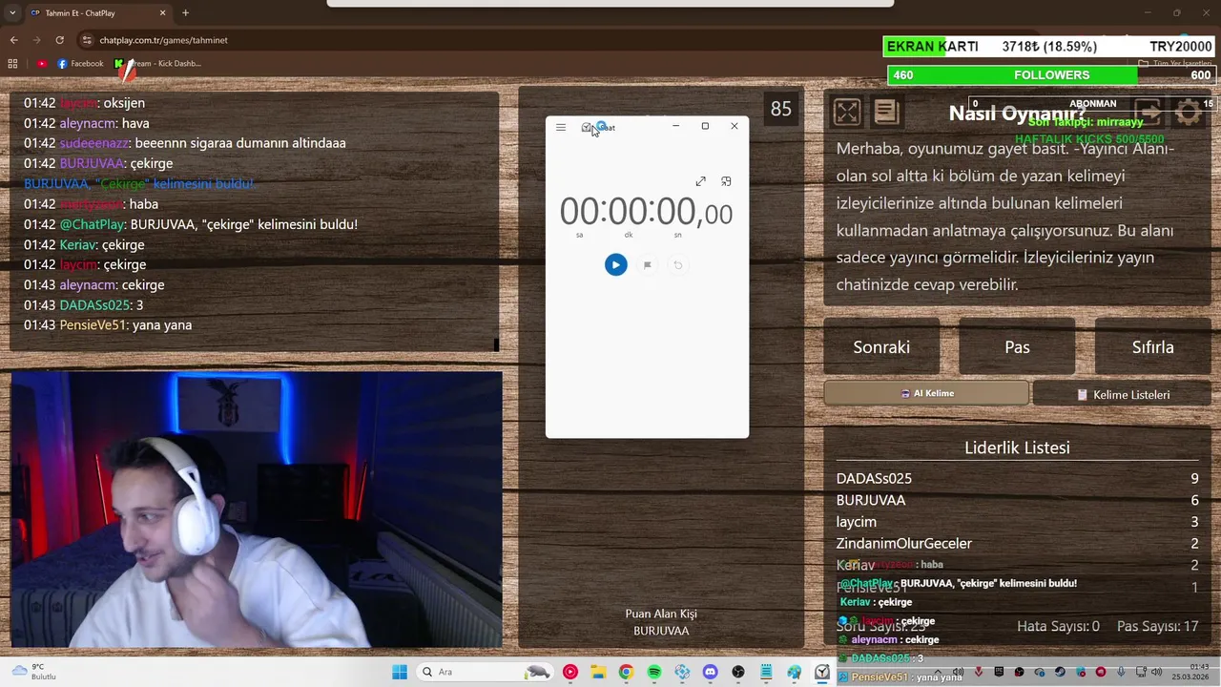Viewport: 1221px width, 687px height.
Task: Click DADASs025 in the leaderboard
Action: 874,478
